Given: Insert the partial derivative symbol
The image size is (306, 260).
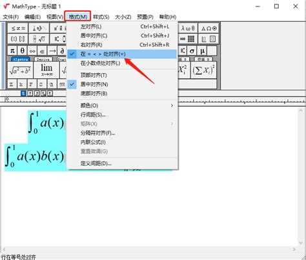Looking at the screenshot, I should click(x=62, y=51).
